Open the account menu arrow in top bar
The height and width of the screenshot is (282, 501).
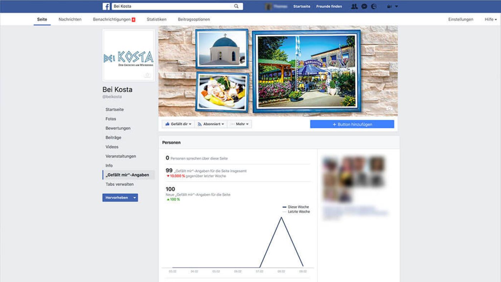[x=397, y=6]
